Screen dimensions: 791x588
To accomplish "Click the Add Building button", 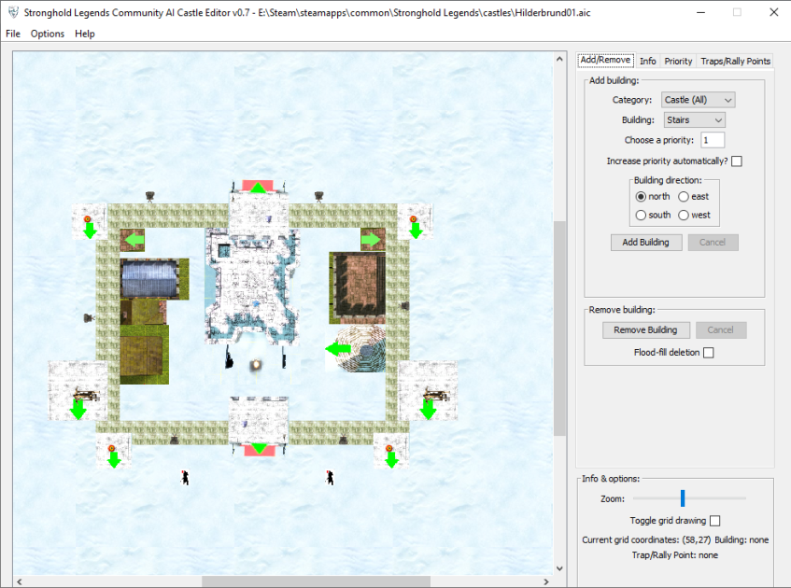I will pyautogui.click(x=645, y=243).
